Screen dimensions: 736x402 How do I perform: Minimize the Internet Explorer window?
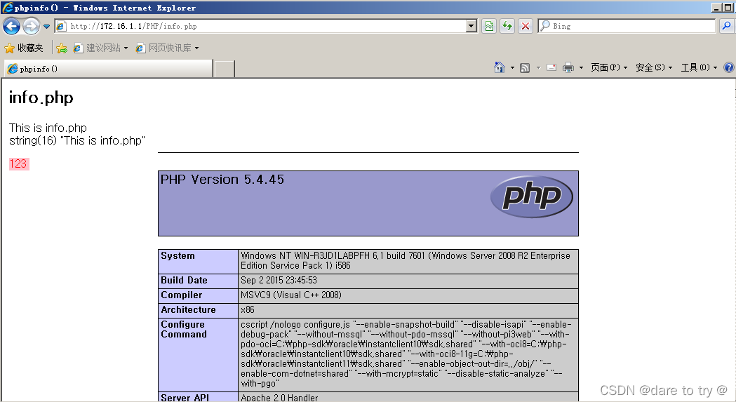716,8
